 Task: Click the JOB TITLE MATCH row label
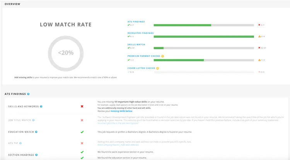pos(20,120)
